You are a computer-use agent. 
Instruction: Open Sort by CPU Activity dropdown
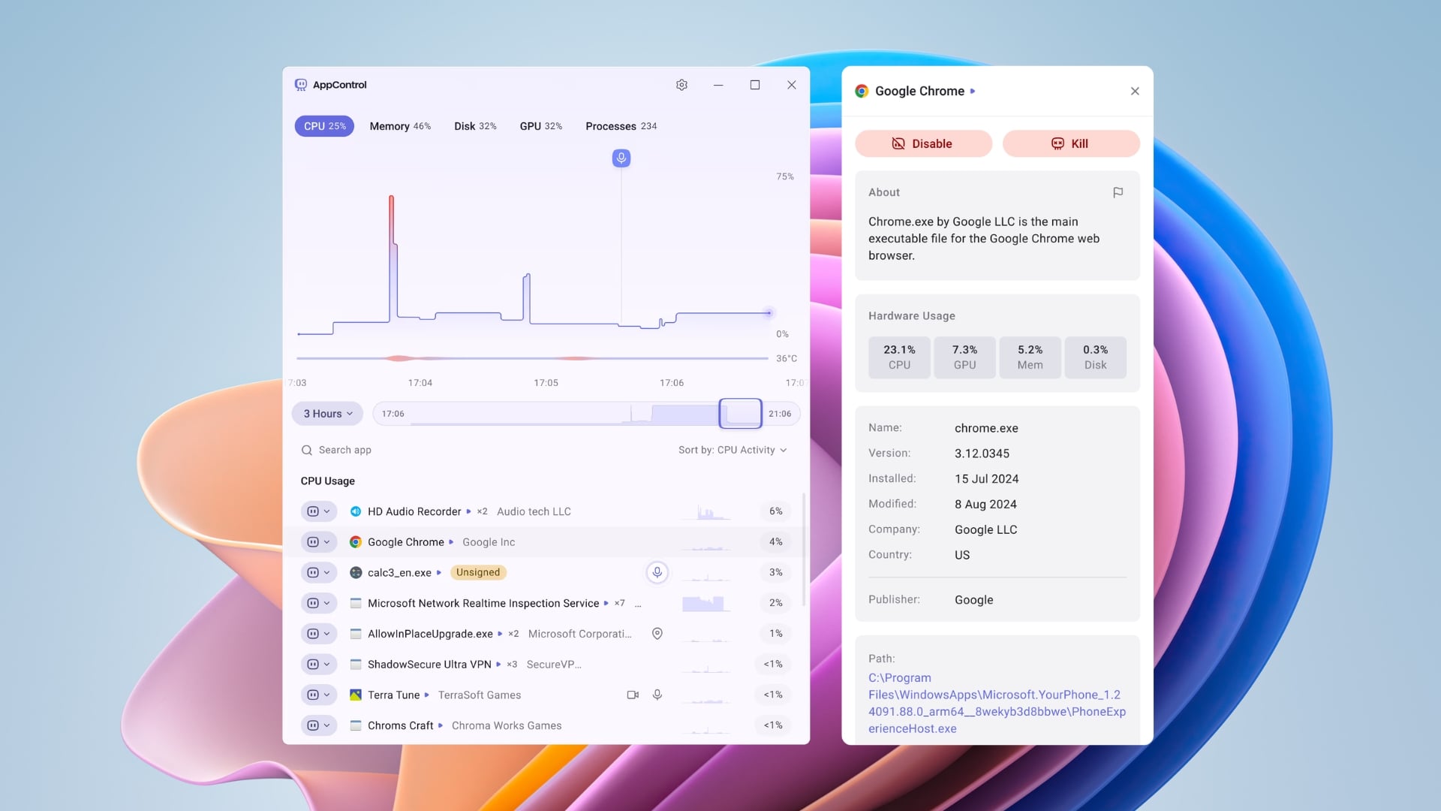[x=733, y=450]
